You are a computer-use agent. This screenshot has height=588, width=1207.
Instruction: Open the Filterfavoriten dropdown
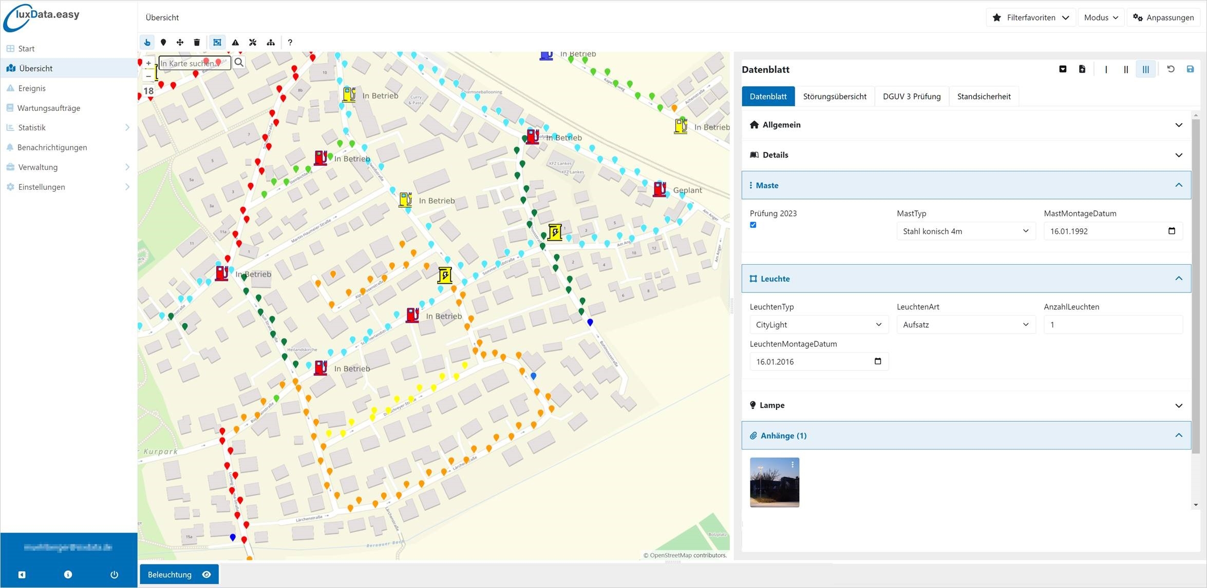(1030, 17)
